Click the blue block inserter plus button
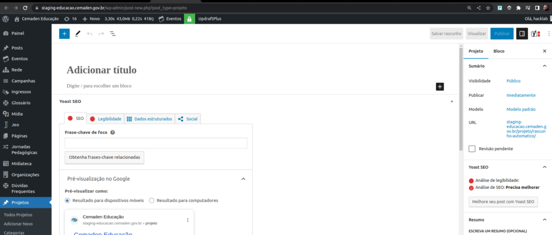The height and width of the screenshot is (235, 552). pos(64,33)
